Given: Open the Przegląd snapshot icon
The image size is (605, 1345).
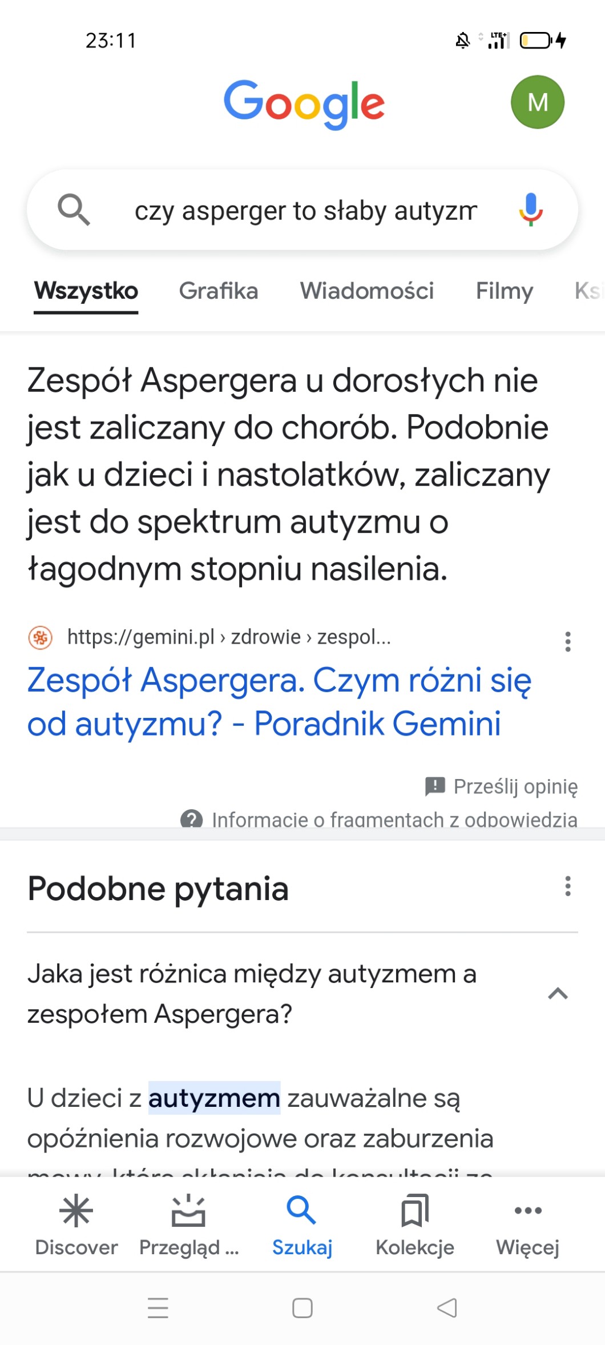Looking at the screenshot, I should 188,1211.
